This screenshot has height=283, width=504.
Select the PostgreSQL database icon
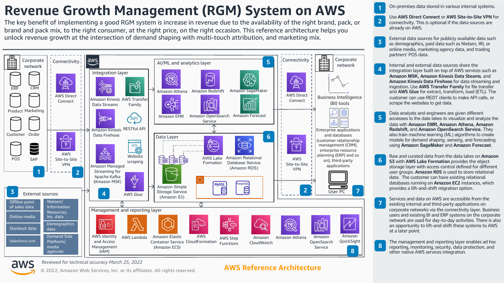(243, 188)
